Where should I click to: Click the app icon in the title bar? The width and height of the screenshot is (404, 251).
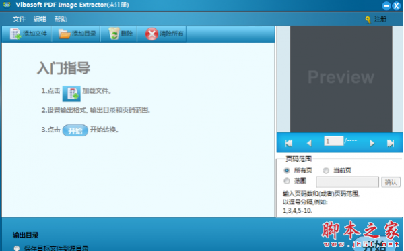pyautogui.click(x=7, y=5)
